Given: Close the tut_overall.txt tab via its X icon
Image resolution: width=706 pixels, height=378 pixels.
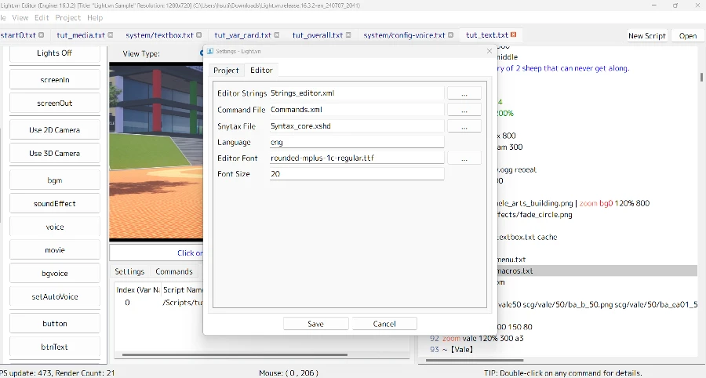Looking at the screenshot, I should tap(349, 35).
